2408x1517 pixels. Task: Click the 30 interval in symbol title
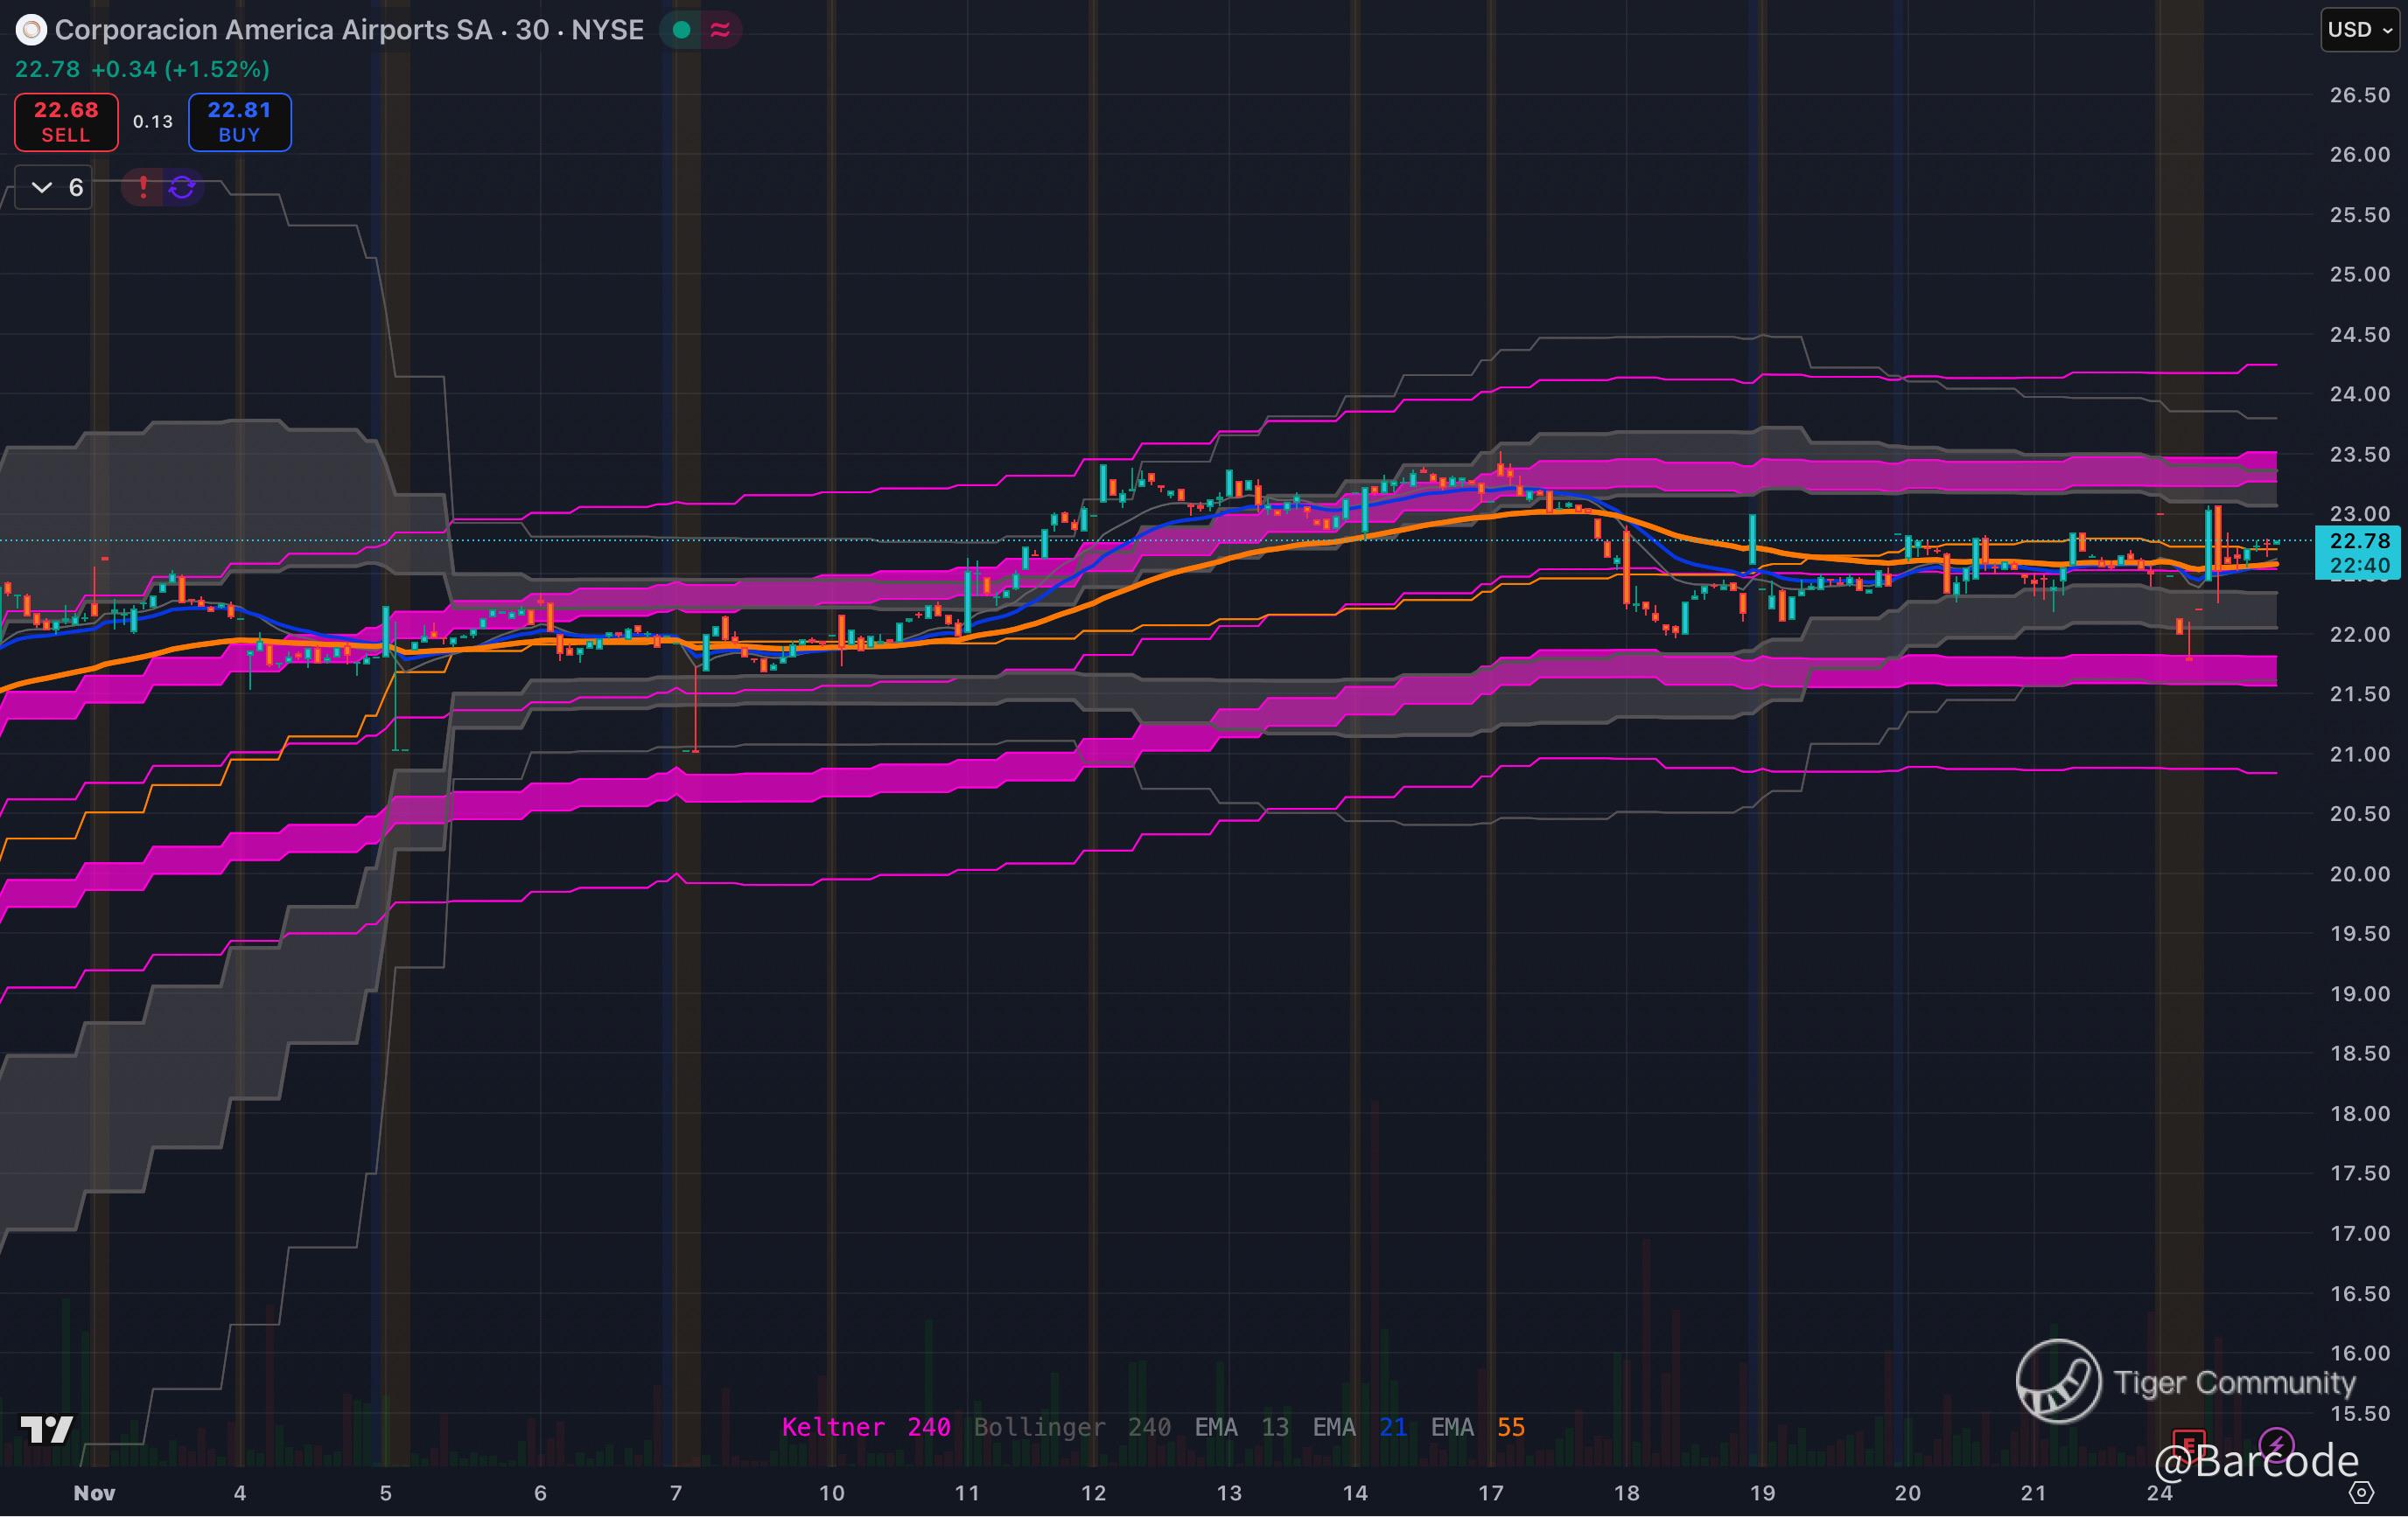[x=532, y=30]
